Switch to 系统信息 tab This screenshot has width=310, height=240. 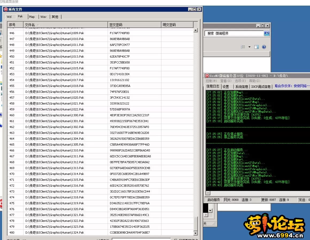coord(242,87)
